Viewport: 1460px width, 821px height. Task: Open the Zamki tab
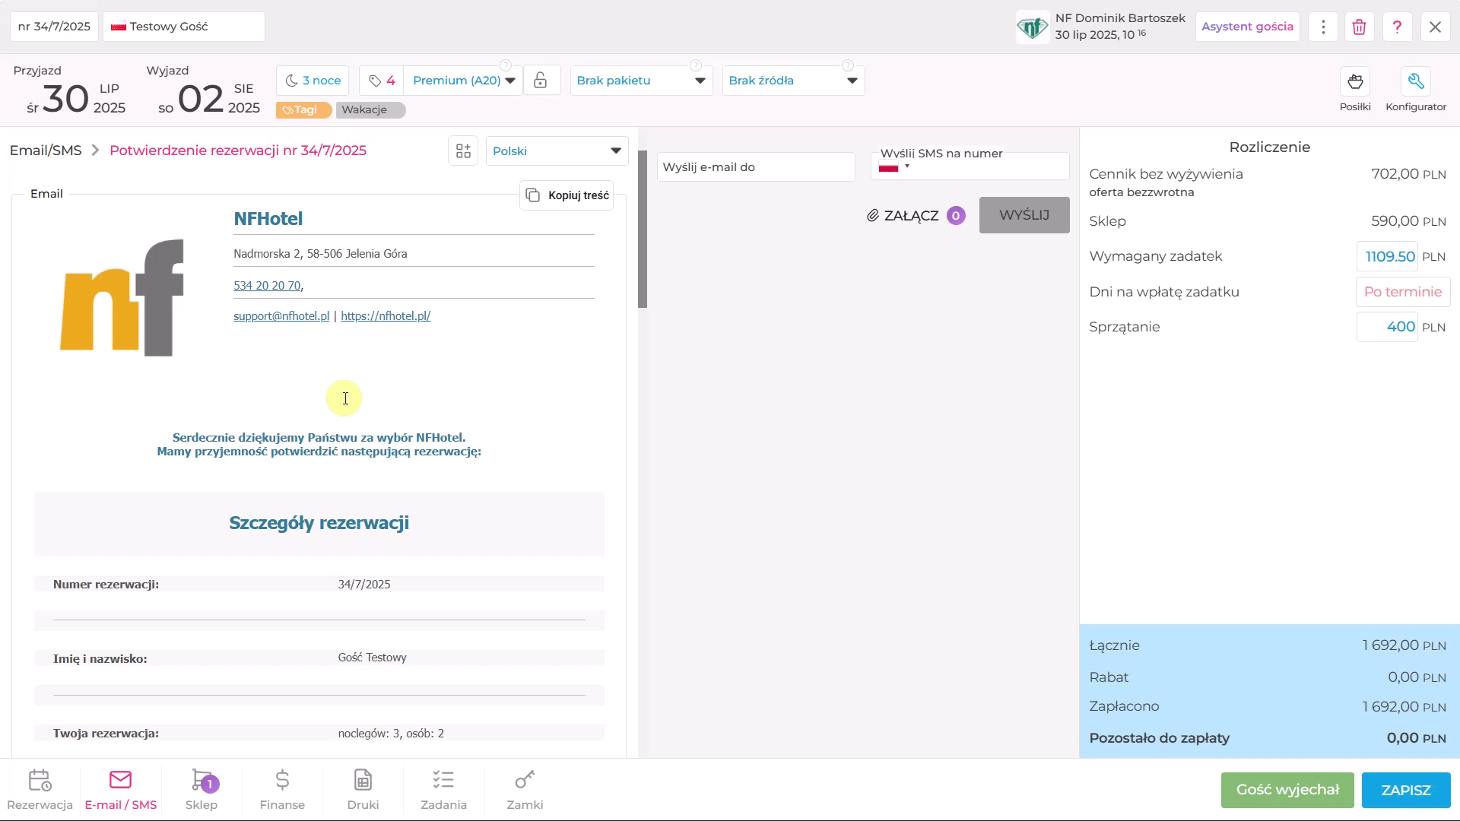525,790
